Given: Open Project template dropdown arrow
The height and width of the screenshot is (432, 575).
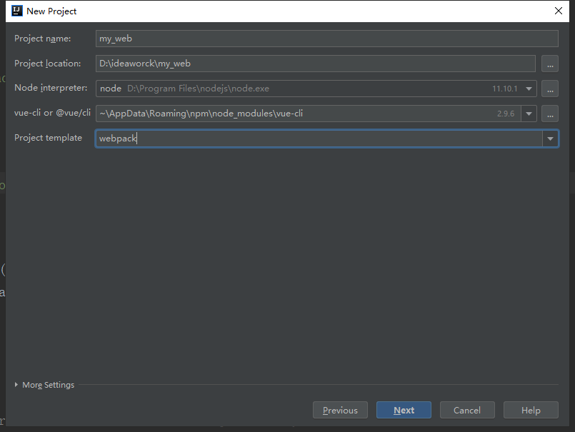Looking at the screenshot, I should (x=550, y=139).
